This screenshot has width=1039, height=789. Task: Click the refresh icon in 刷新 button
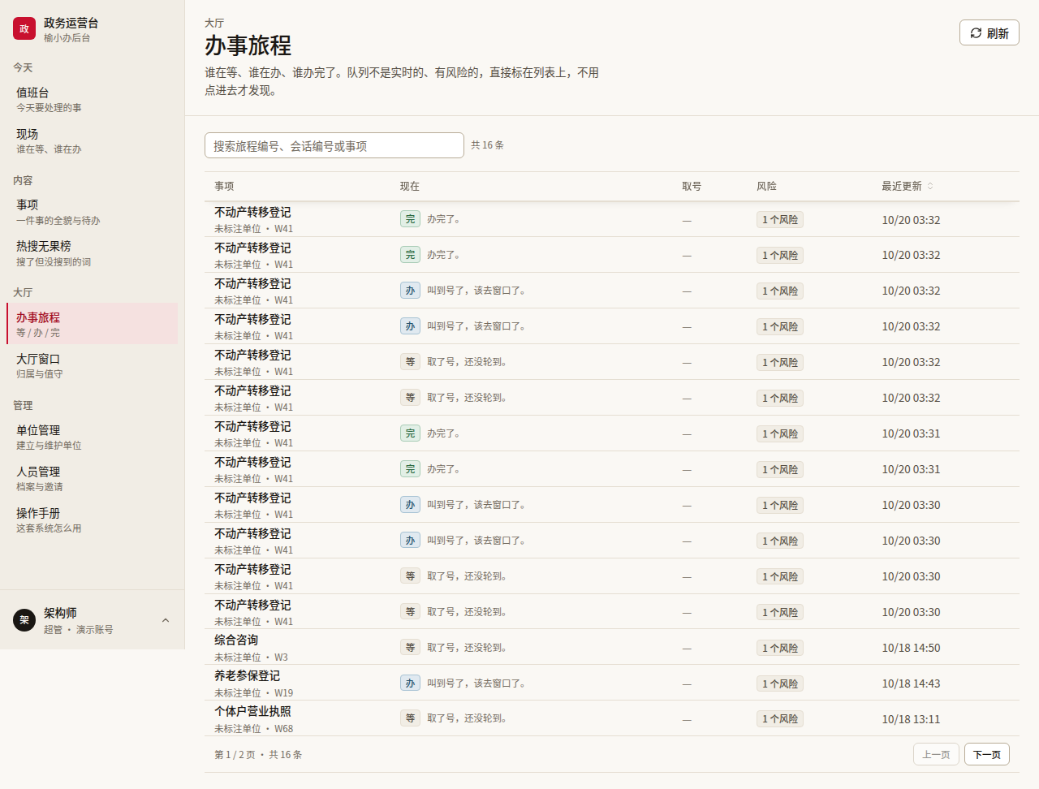[976, 33]
